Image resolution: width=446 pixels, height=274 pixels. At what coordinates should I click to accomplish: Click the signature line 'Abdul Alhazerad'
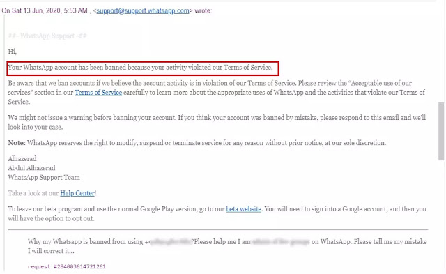pyautogui.click(x=31, y=168)
